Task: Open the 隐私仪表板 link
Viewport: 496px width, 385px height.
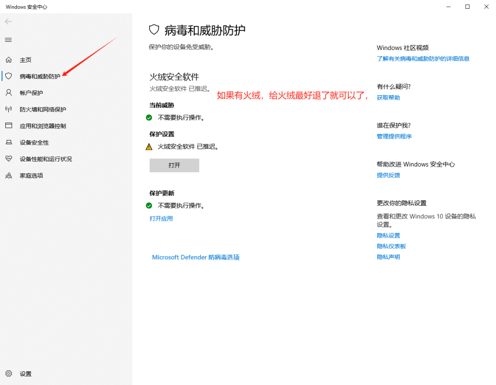Action: pos(391,246)
